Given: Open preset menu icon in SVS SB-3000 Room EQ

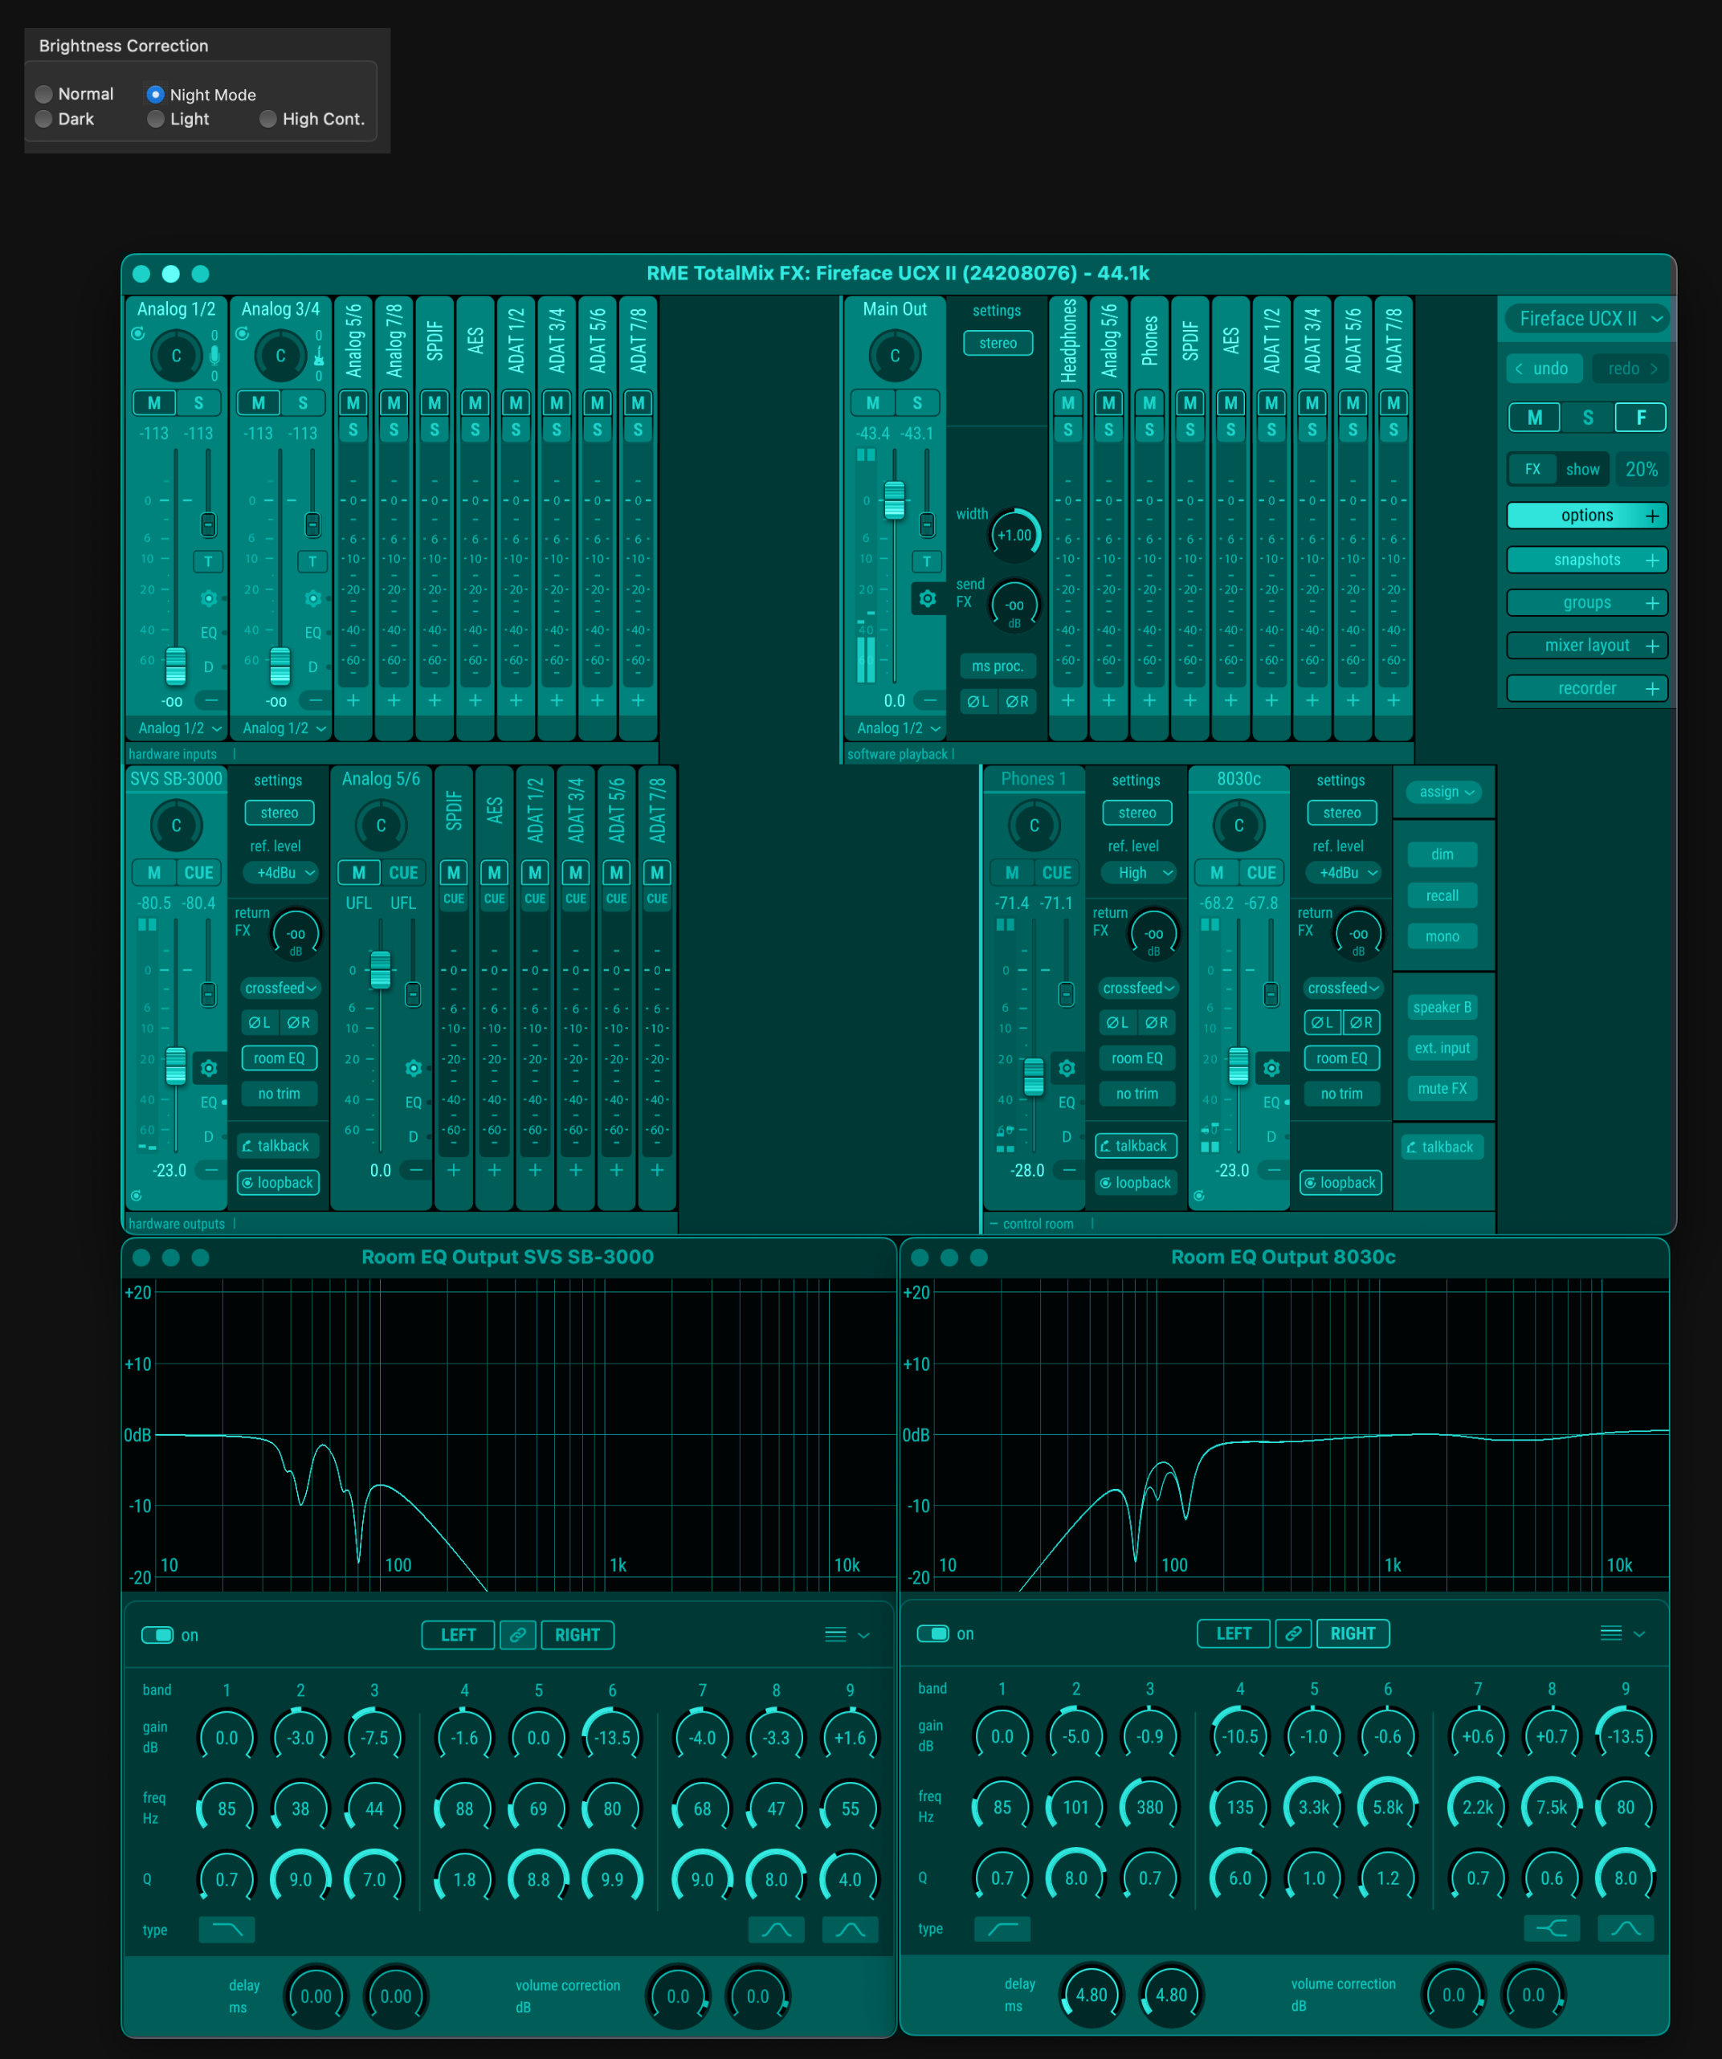Looking at the screenshot, I should pos(835,1634).
